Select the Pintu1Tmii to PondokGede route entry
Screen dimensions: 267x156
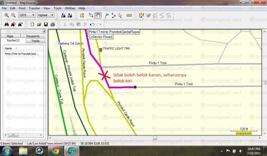(22, 54)
